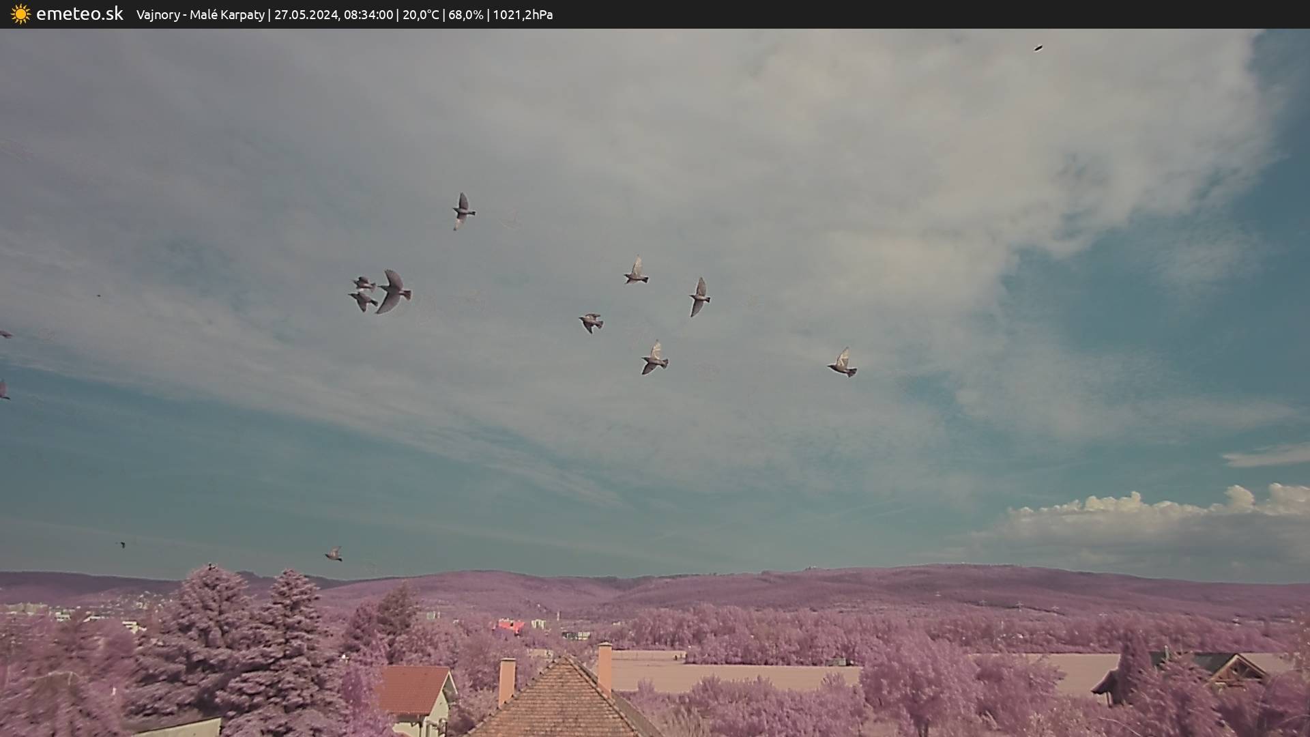Click the topmost bird in the flock
The image size is (1310, 737).
click(463, 210)
